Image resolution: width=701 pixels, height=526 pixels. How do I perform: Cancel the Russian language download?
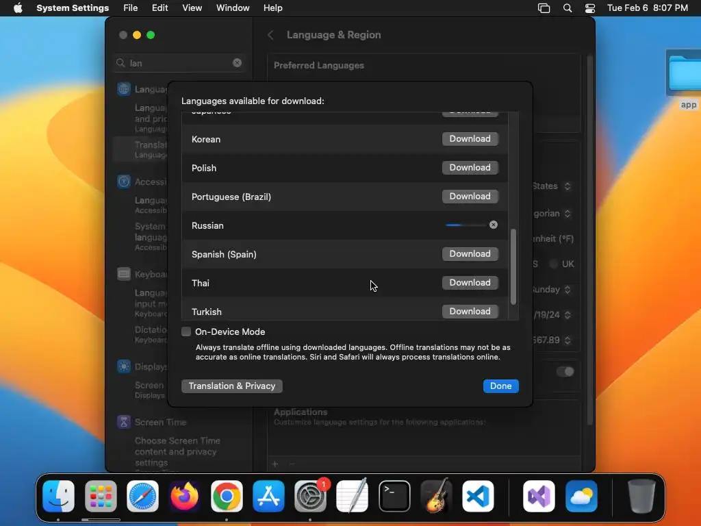tap(493, 225)
